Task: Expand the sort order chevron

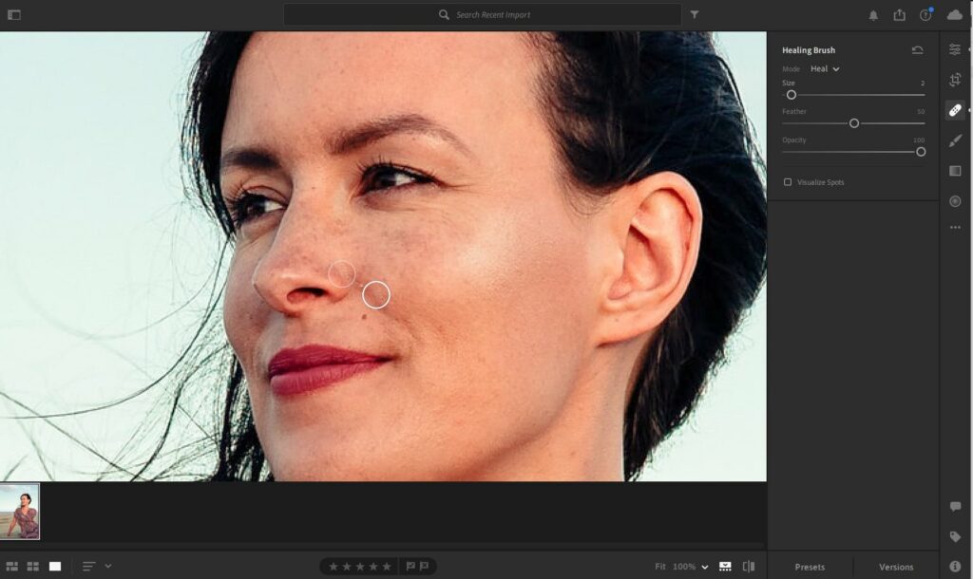Action: [x=108, y=566]
